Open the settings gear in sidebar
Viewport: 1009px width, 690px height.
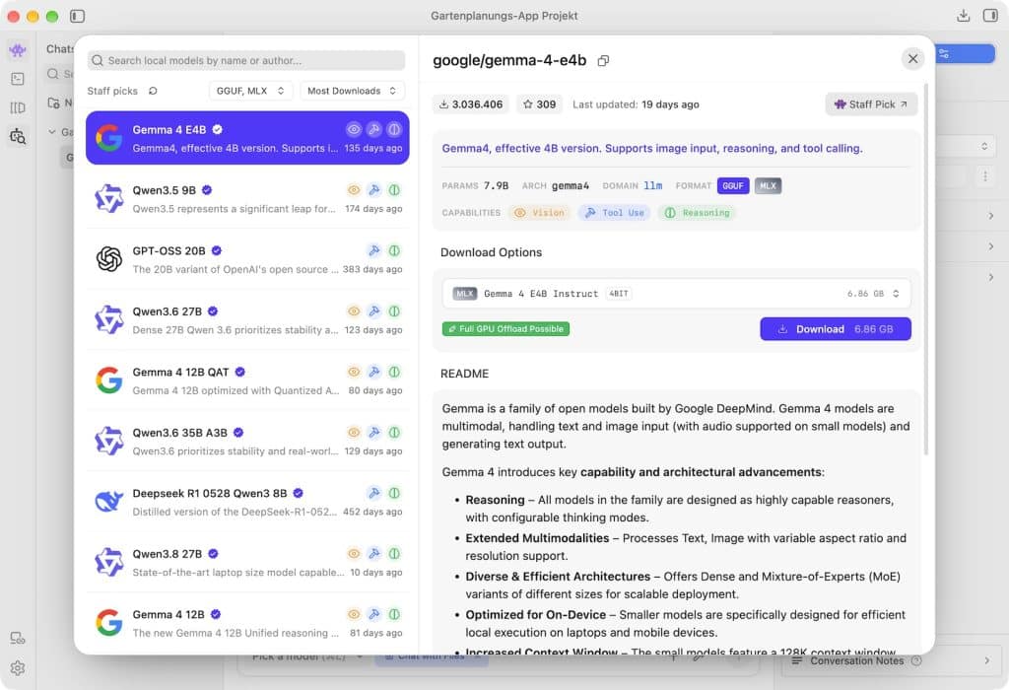(x=18, y=667)
